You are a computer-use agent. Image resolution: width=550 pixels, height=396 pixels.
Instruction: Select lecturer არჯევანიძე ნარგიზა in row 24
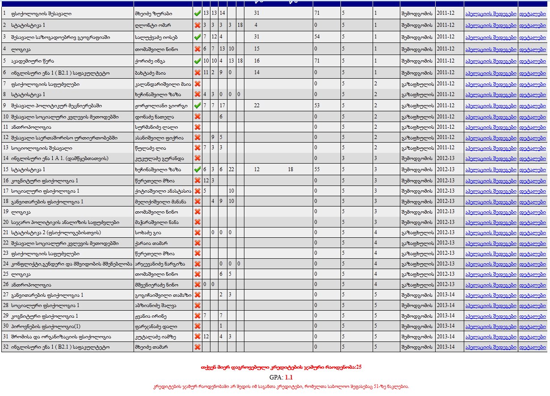pyautogui.click(x=160, y=264)
